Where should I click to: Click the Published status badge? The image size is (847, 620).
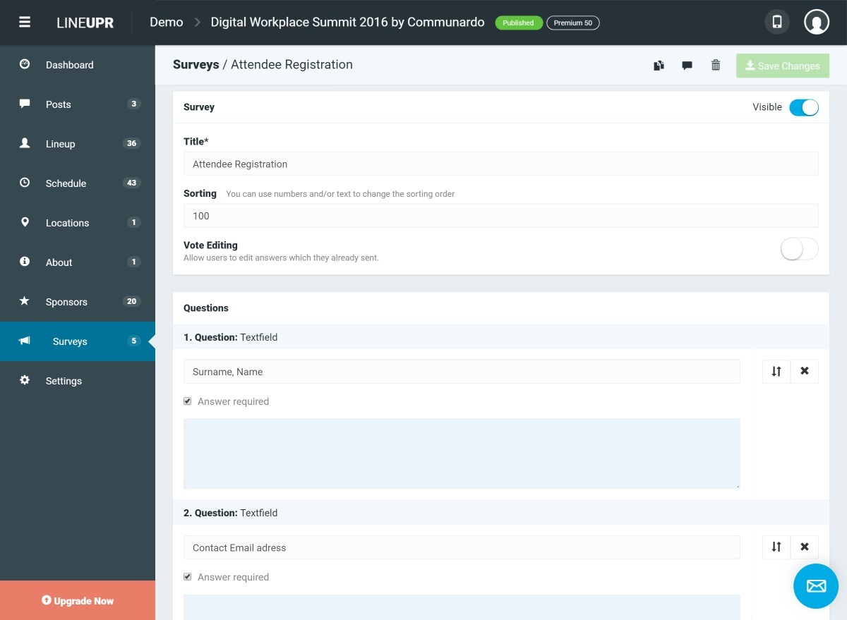pyautogui.click(x=519, y=22)
